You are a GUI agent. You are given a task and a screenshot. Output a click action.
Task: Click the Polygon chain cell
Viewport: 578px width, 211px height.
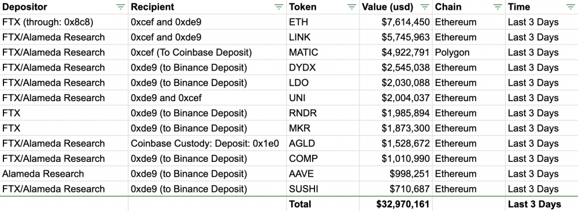point(469,53)
